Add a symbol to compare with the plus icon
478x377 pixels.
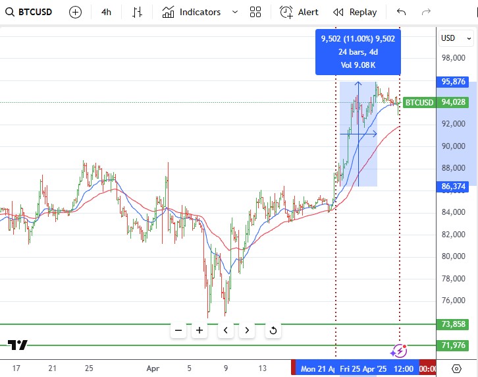pyautogui.click(x=75, y=13)
